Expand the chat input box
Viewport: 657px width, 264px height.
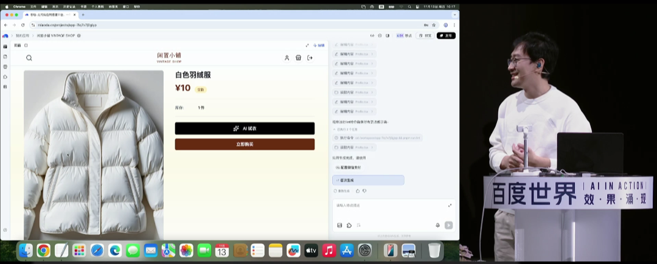450,205
